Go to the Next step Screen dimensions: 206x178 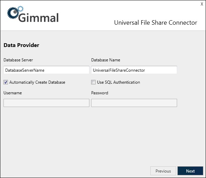point(190,171)
